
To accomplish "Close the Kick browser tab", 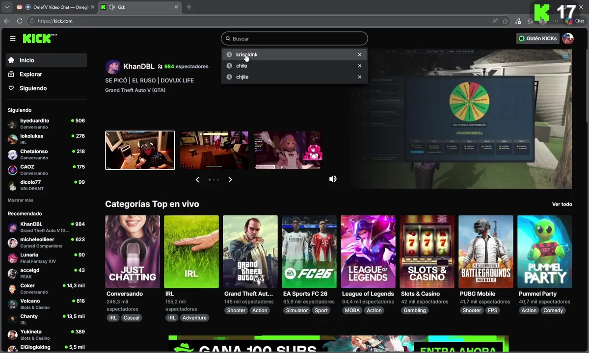I will click(x=176, y=7).
